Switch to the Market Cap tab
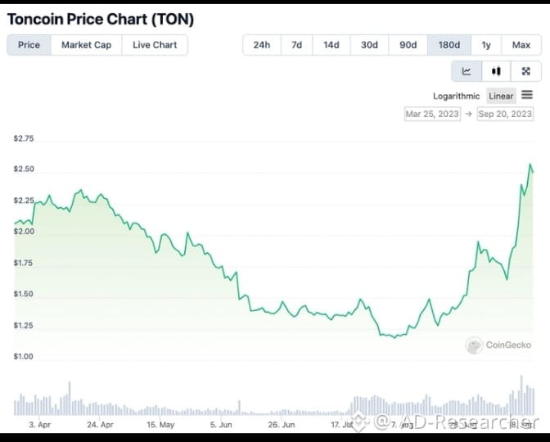This screenshot has width=550, height=442. pyautogui.click(x=86, y=45)
